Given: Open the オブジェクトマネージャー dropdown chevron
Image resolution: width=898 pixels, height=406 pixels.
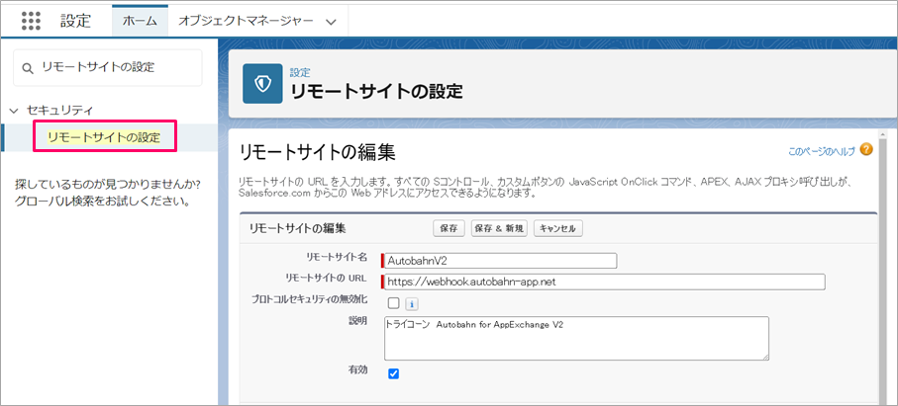Looking at the screenshot, I should pos(331,22).
